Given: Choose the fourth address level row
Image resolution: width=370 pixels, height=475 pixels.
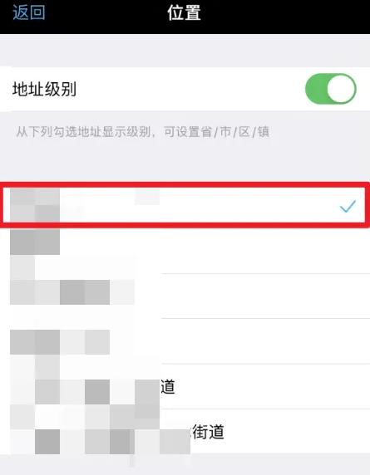Looking at the screenshot, I should click(x=185, y=341).
